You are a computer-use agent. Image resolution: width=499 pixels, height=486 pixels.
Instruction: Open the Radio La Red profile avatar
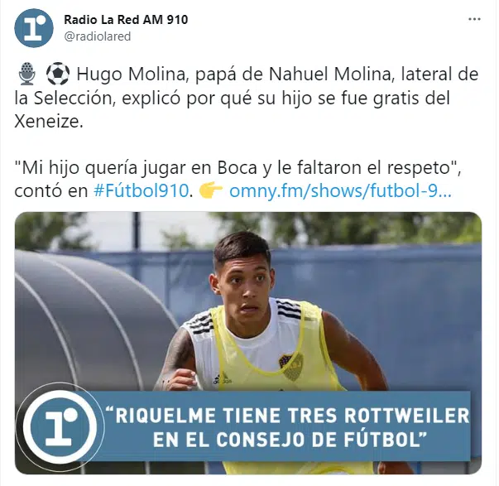(33, 28)
